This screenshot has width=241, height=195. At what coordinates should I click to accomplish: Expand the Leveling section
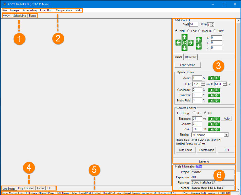204,161
